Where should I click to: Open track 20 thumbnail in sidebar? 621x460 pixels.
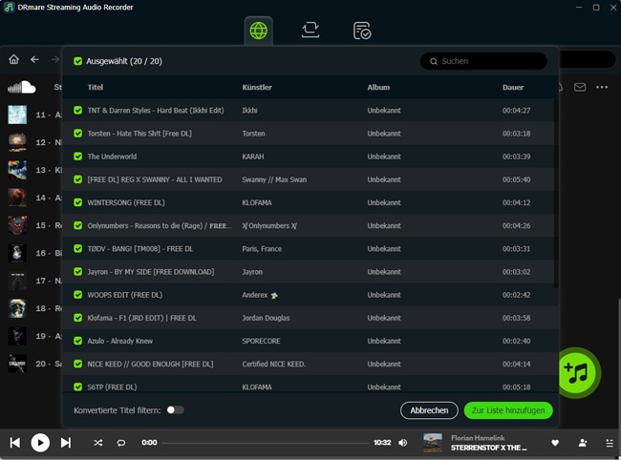(17, 364)
